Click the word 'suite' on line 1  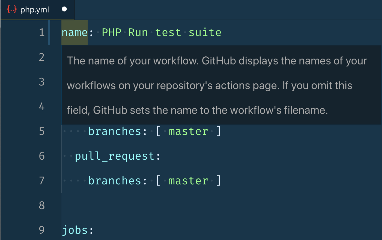pos(205,33)
